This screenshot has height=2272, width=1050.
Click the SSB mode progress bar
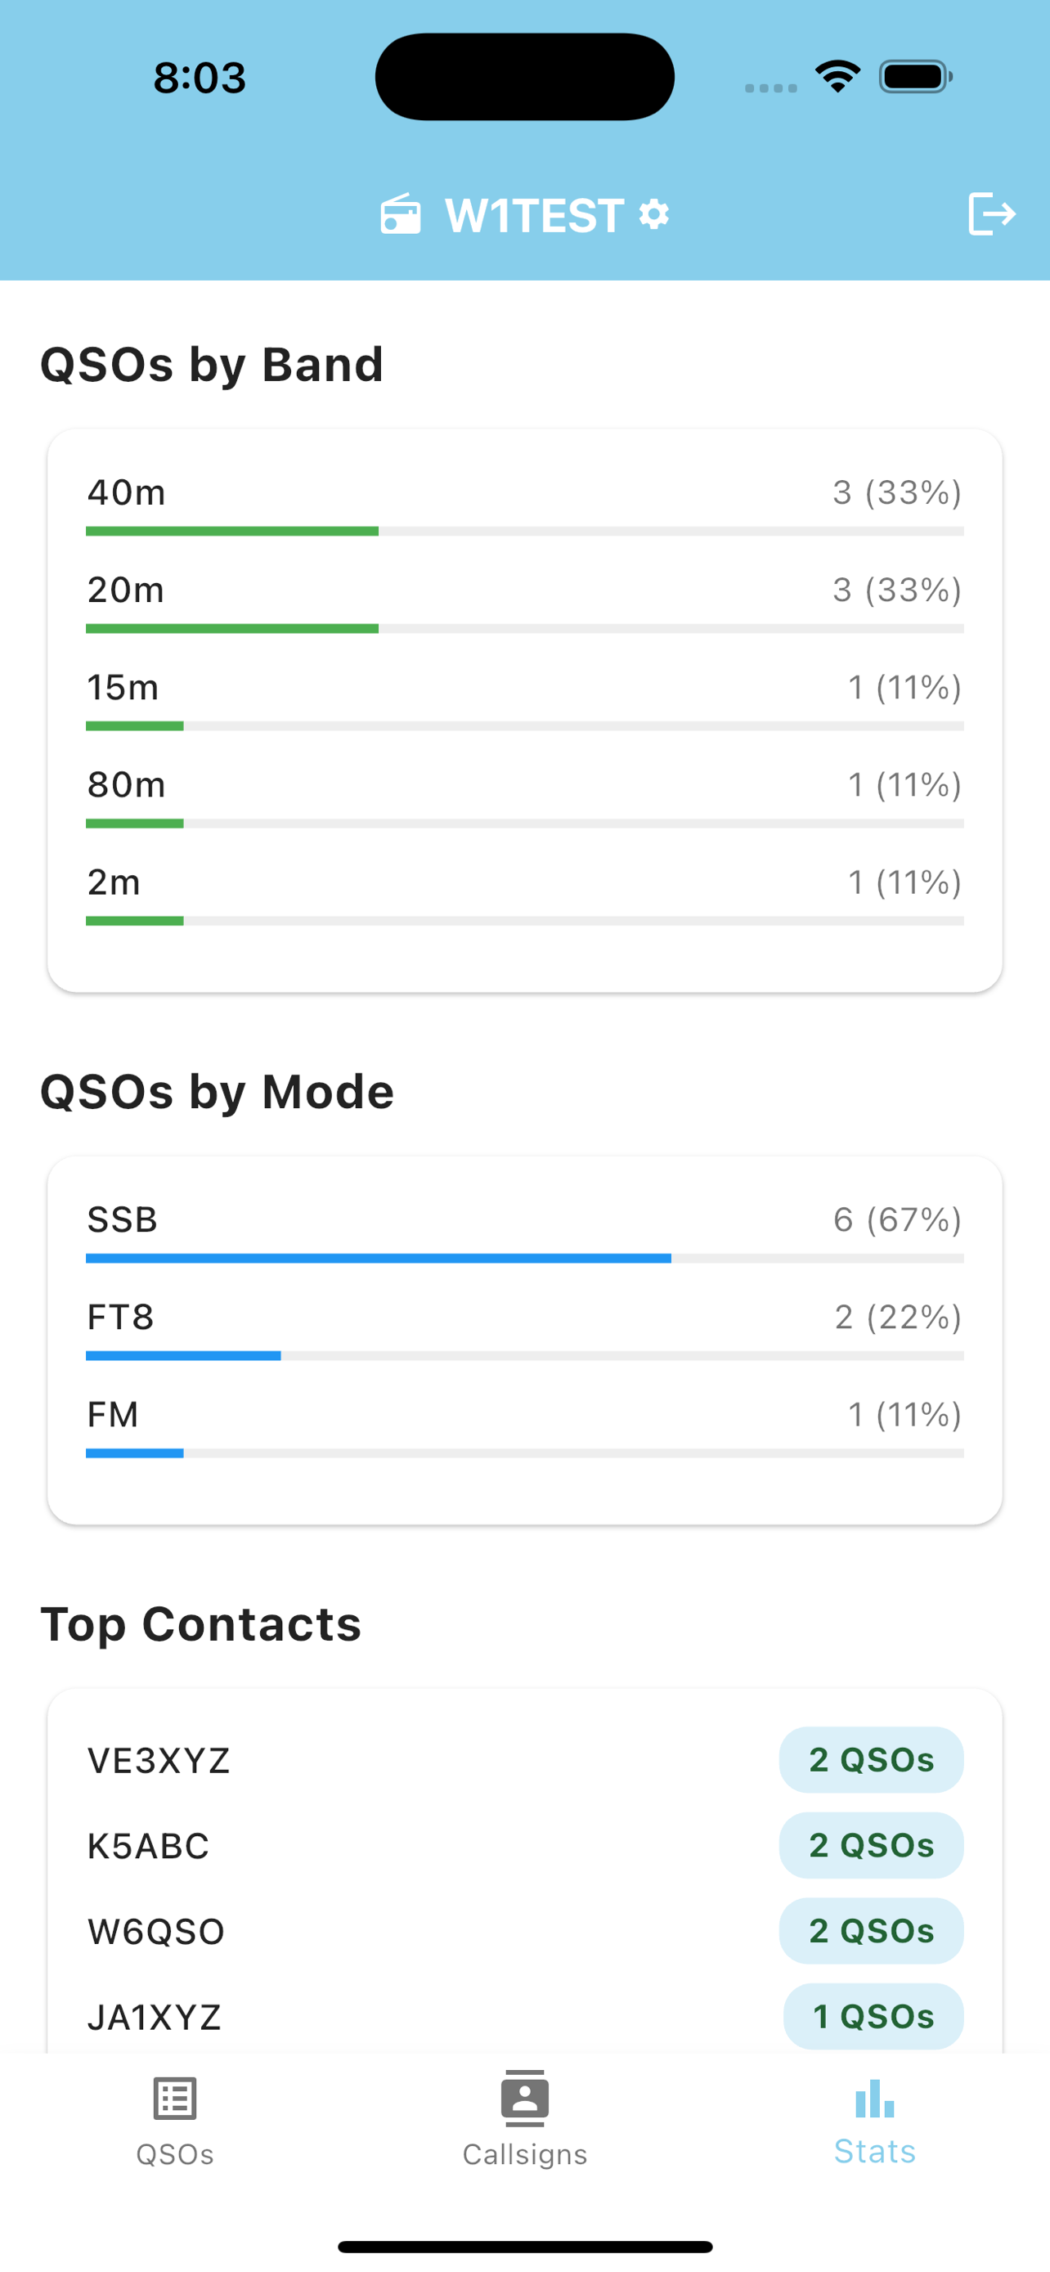(524, 1258)
